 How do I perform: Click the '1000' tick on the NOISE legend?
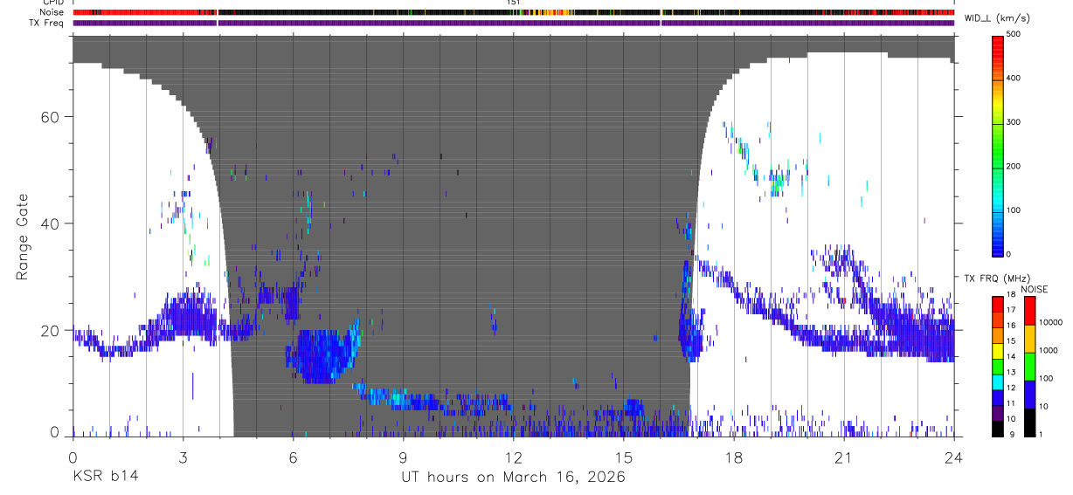[x=1049, y=350]
